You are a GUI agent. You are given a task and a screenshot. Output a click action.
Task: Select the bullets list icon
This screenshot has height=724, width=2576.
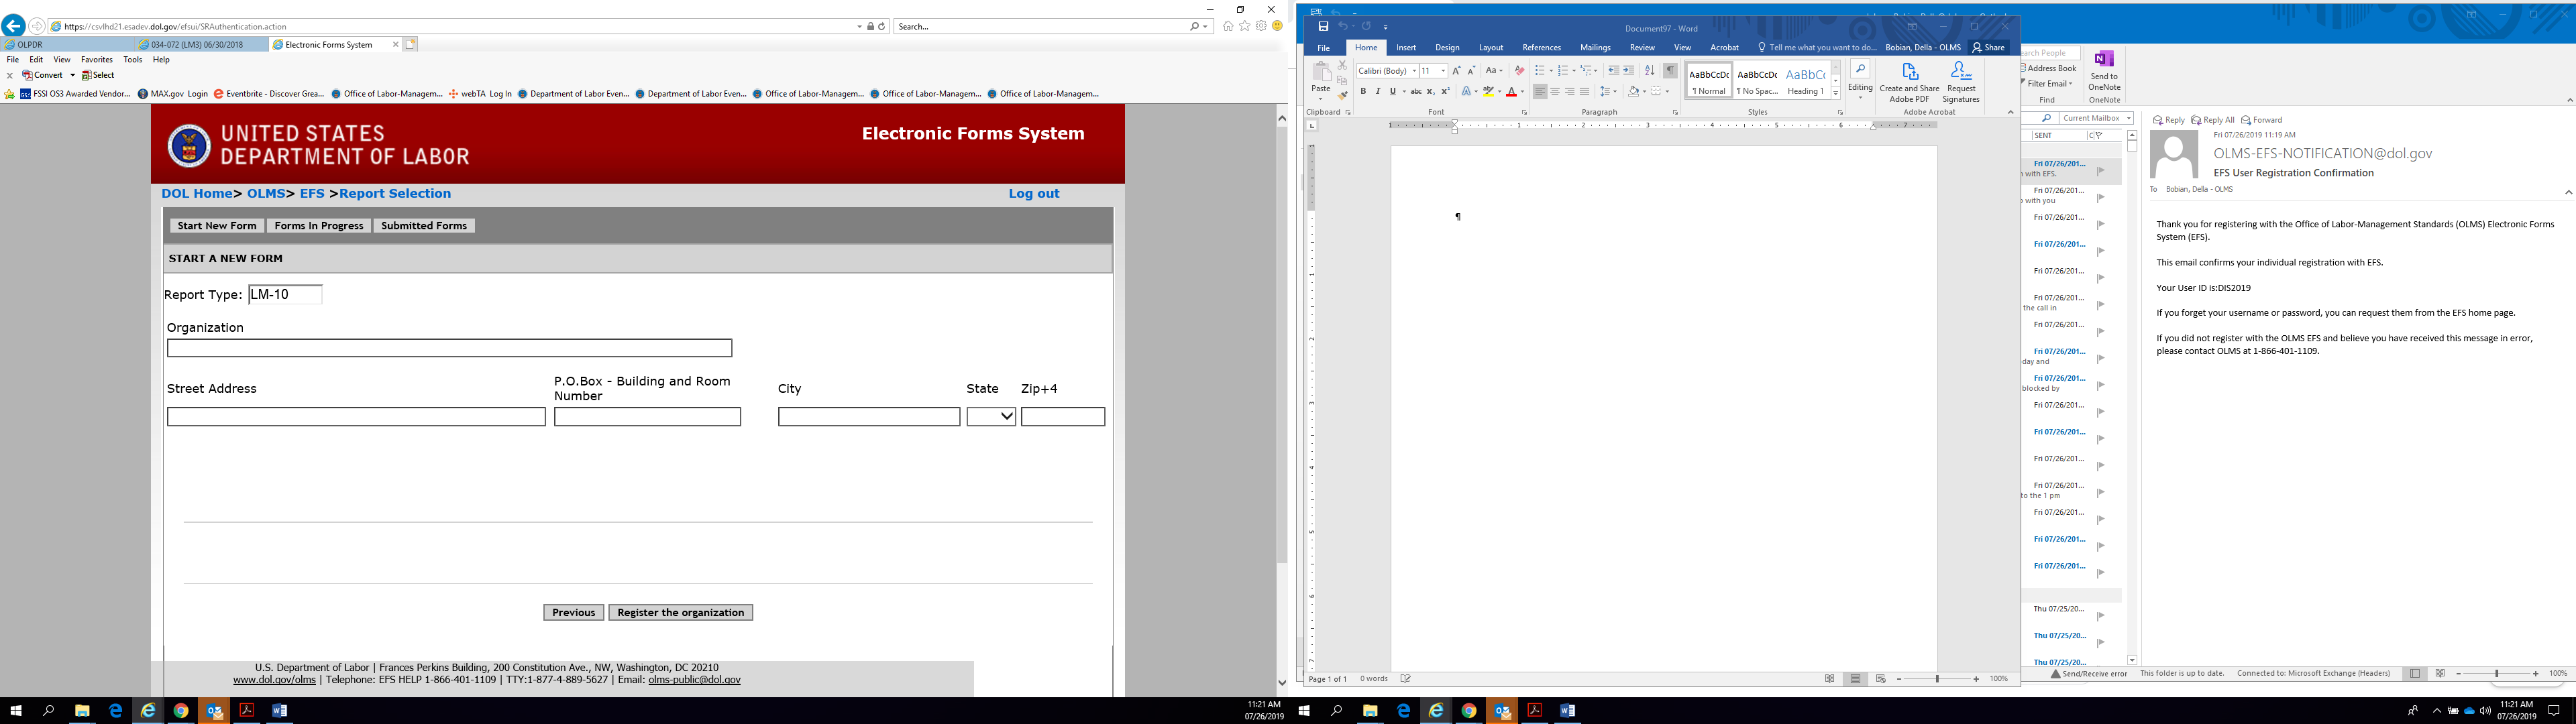pyautogui.click(x=1540, y=70)
